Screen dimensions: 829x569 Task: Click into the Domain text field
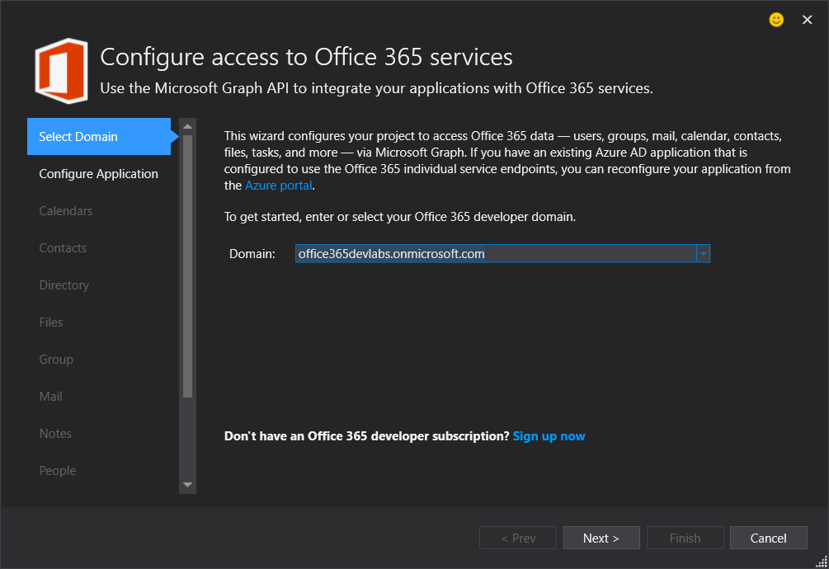[x=495, y=254]
